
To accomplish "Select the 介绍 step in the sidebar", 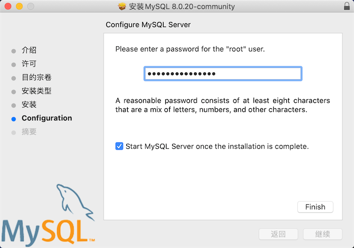I will 29,50.
